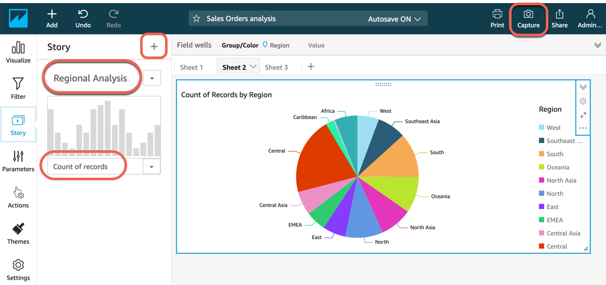Add a new story with plus button
606x285 pixels.
tap(154, 47)
